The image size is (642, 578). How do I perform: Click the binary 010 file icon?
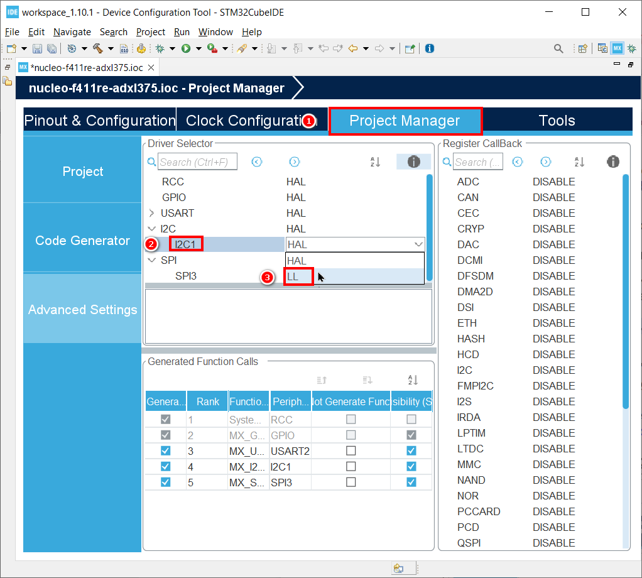click(124, 49)
